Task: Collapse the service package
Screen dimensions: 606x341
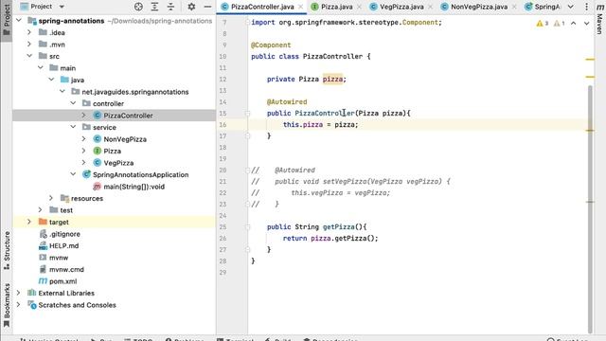Action: coord(73,127)
